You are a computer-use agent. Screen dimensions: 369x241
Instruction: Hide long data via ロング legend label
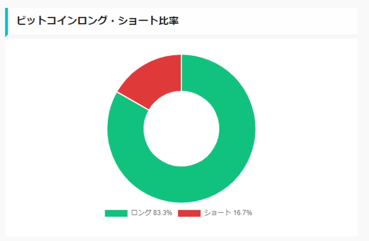click(141, 213)
